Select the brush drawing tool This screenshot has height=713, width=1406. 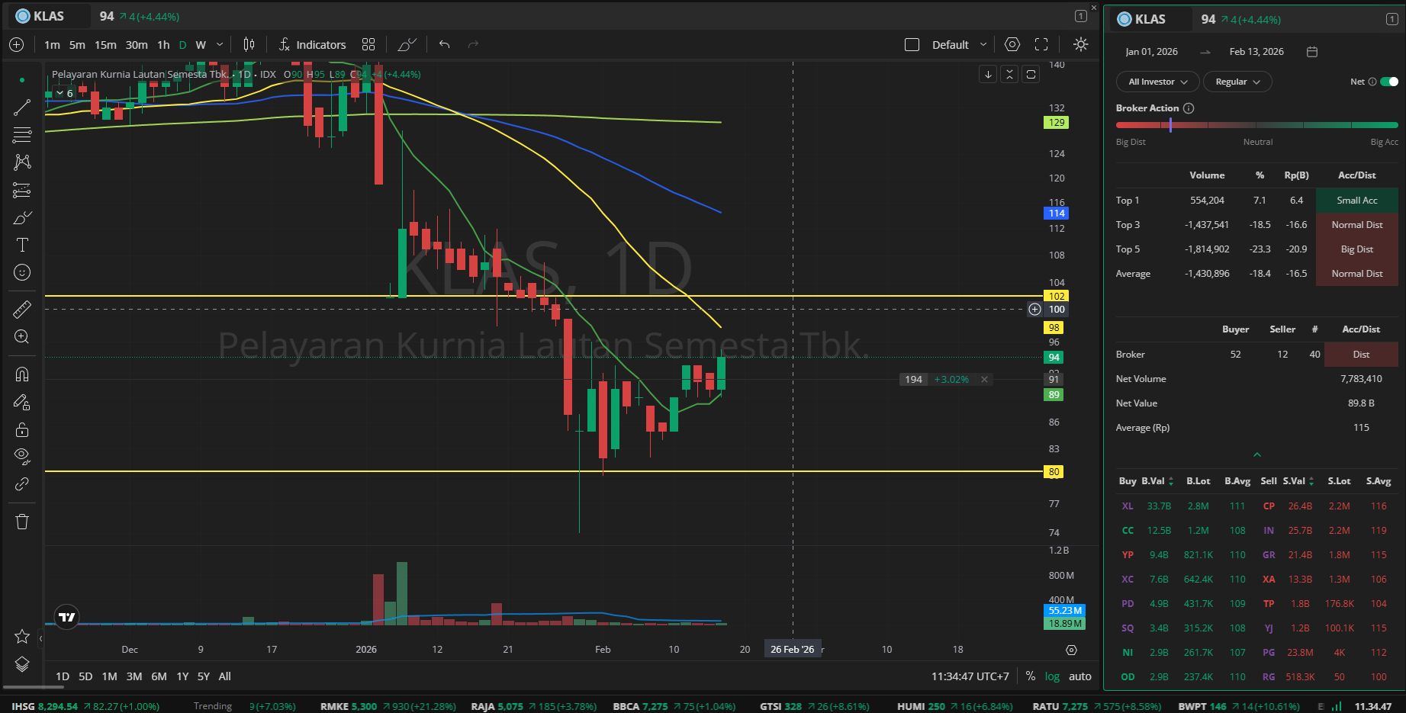22,217
